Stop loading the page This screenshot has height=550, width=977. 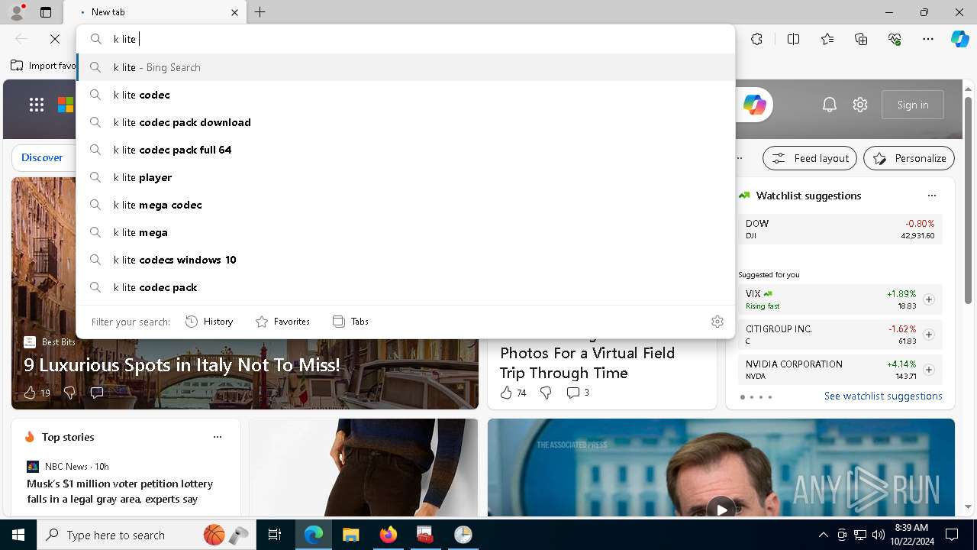coord(55,39)
